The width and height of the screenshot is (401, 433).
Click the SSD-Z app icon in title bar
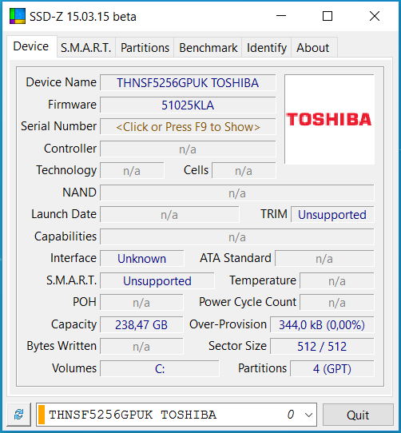18,16
